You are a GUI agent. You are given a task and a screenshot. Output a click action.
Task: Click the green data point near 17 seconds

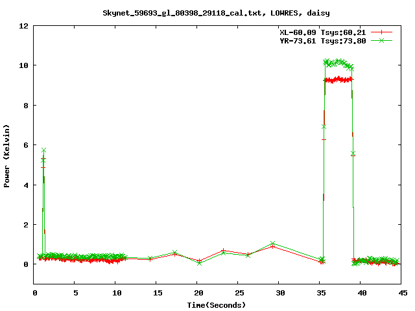click(x=174, y=252)
